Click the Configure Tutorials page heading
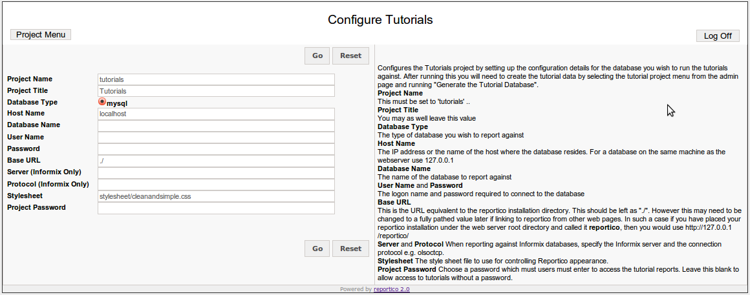Viewport: 750px width, 295px height. click(x=380, y=19)
